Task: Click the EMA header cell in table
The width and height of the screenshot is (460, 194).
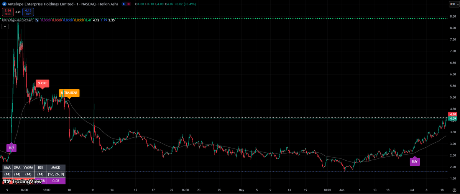Action: (x=7, y=168)
